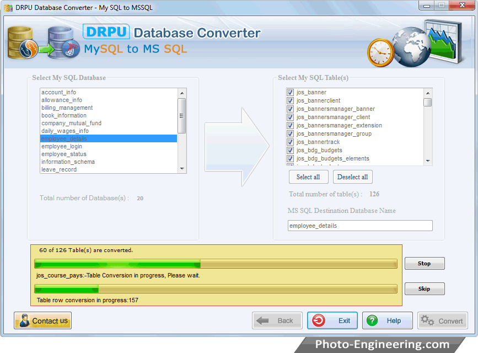Select the billing_management database

click(109, 108)
